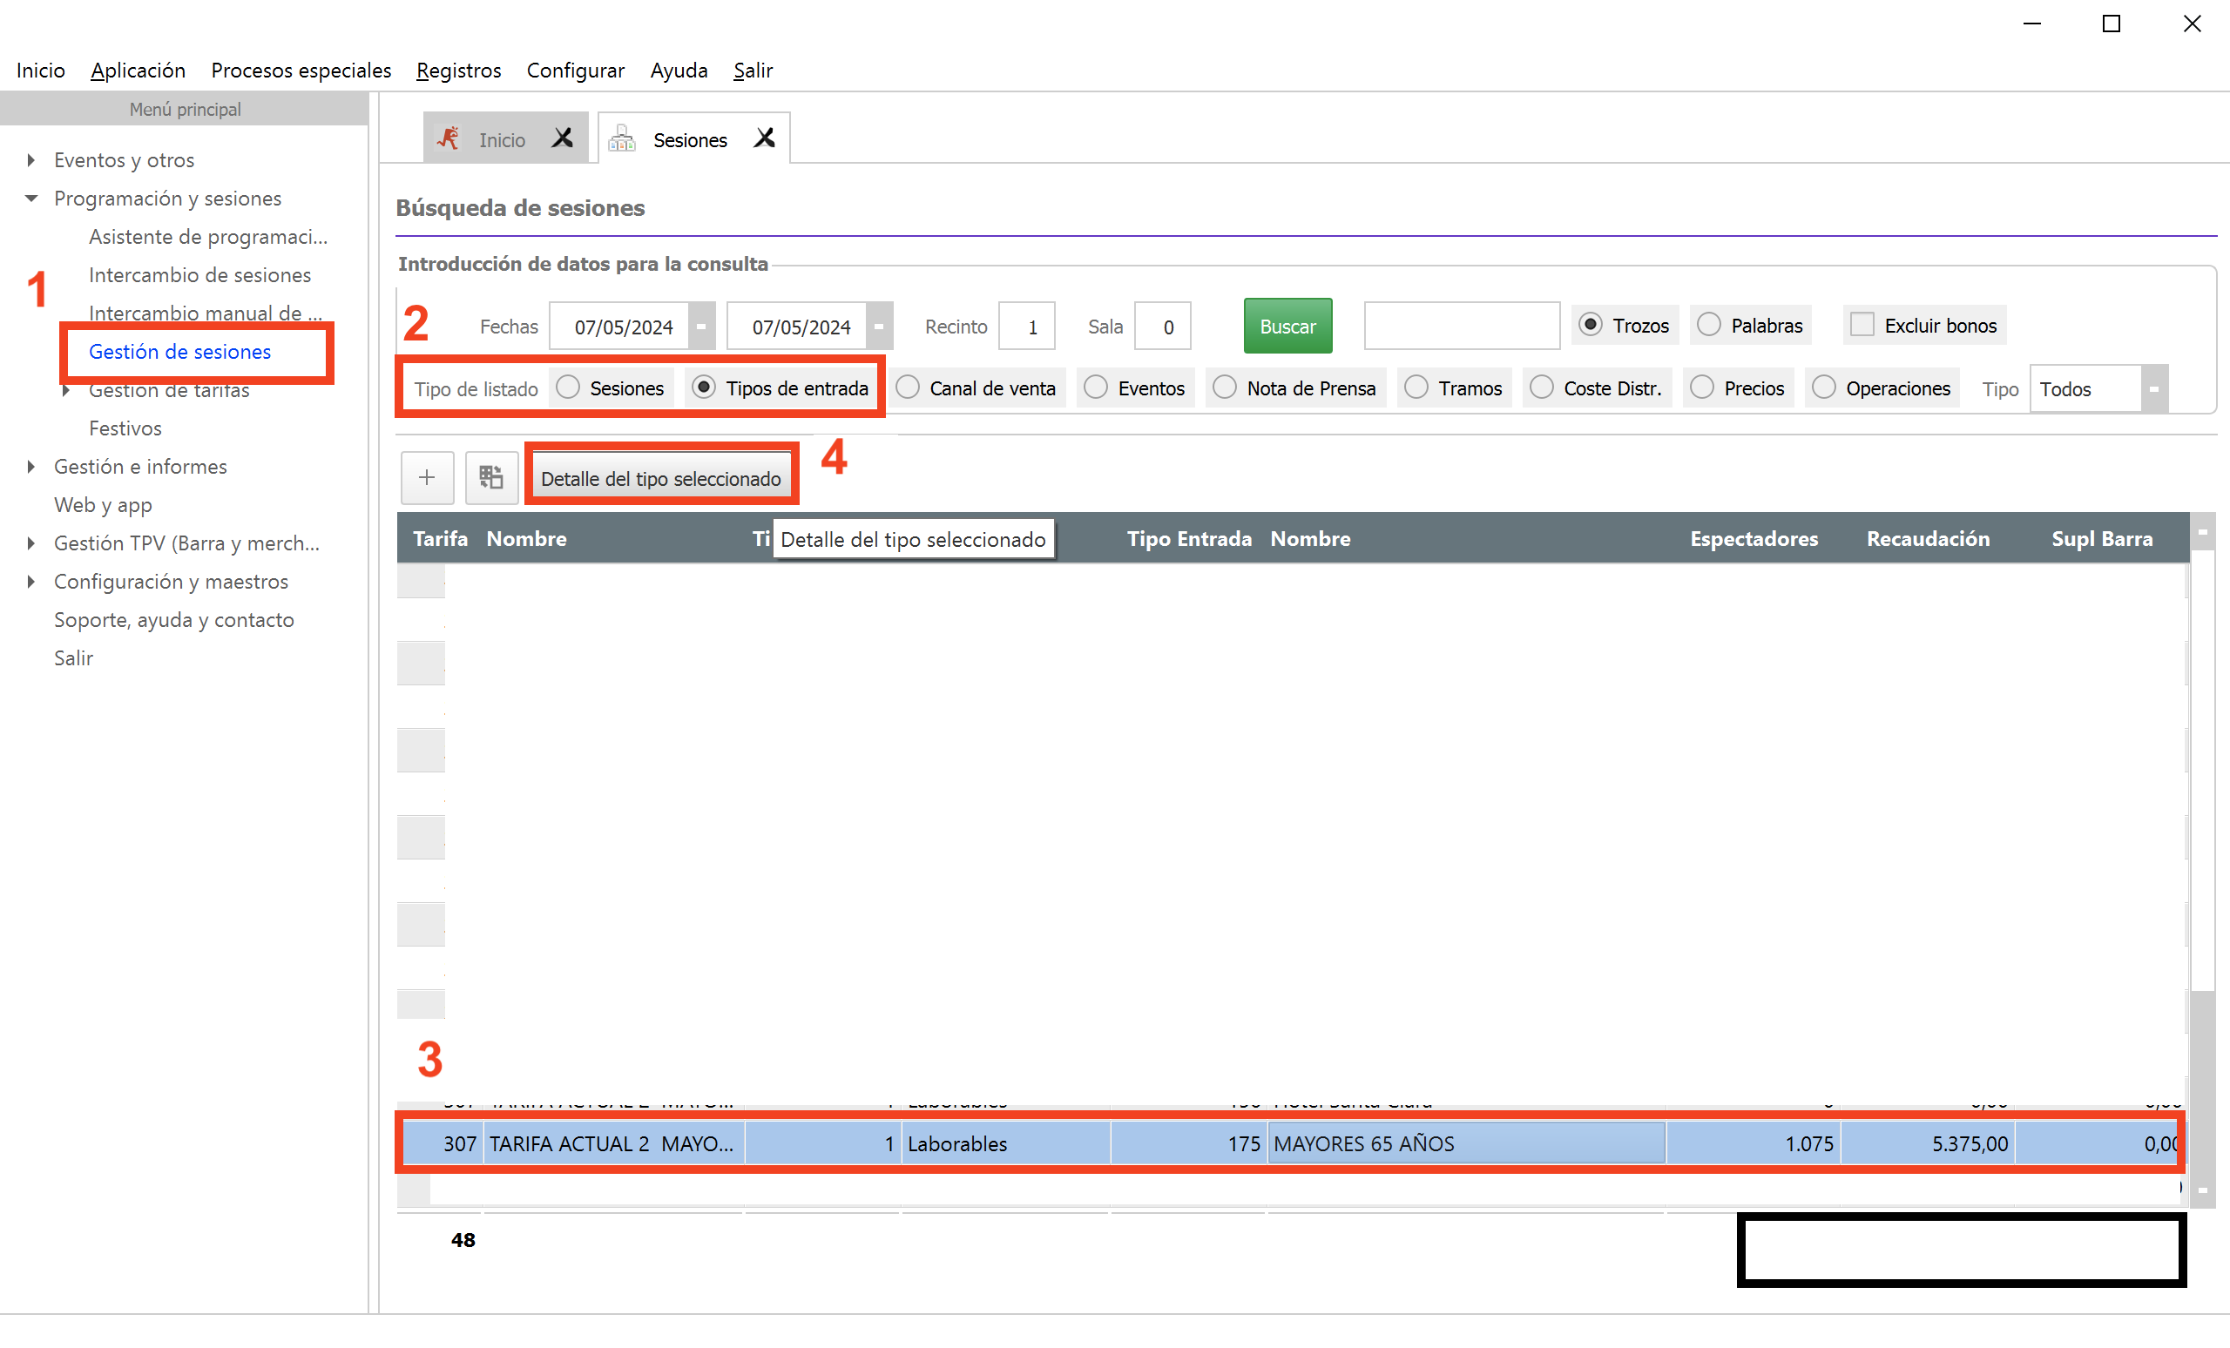
Task: Open the Procesos especiales menu
Action: tap(301, 71)
